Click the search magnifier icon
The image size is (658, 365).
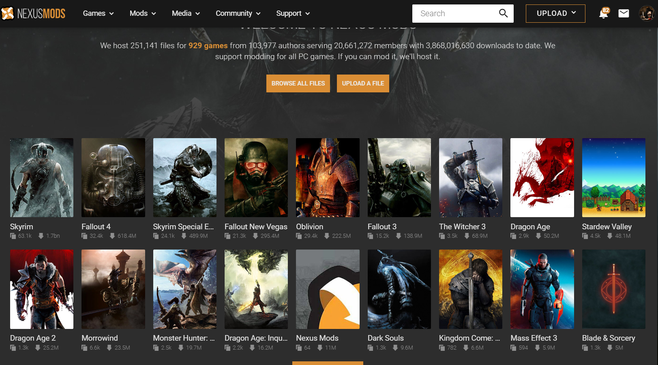click(x=503, y=13)
